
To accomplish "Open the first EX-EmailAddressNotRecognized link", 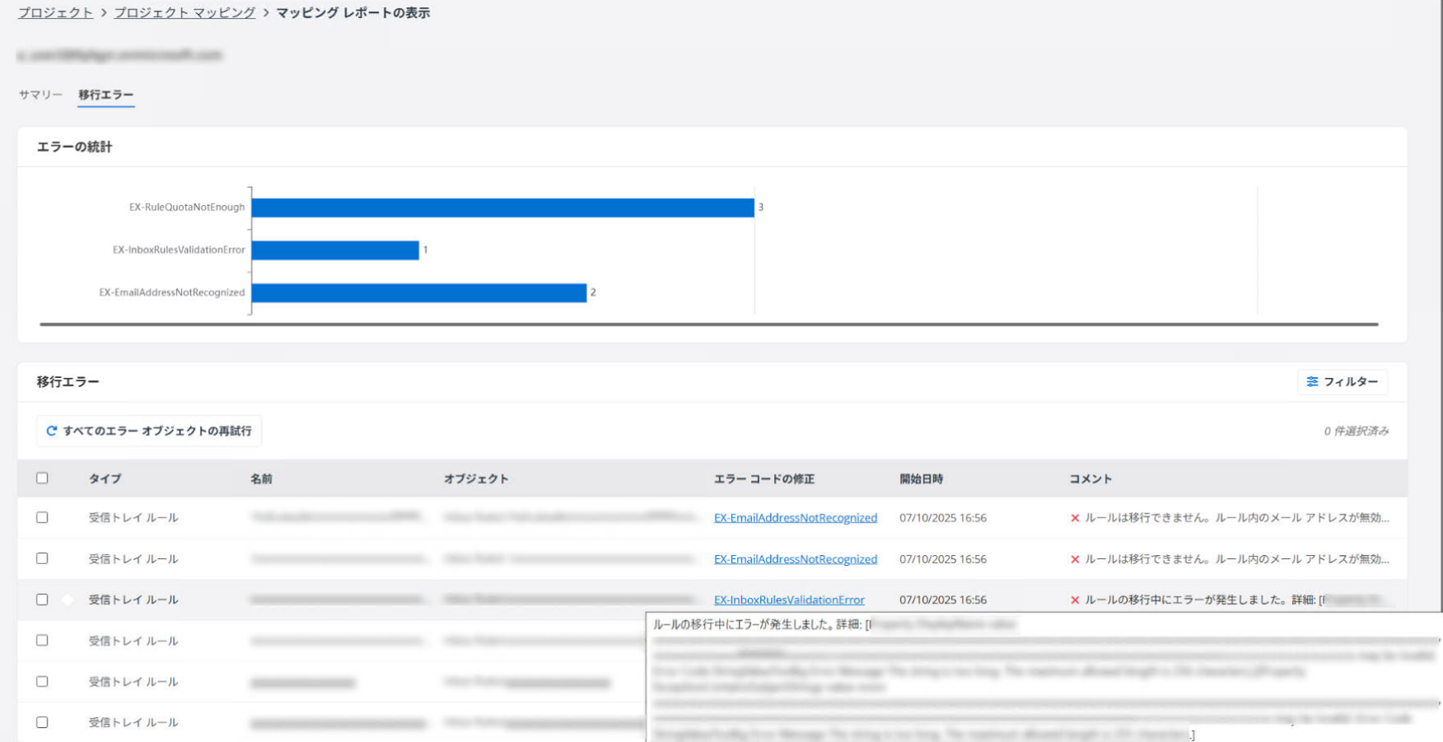I will 795,518.
